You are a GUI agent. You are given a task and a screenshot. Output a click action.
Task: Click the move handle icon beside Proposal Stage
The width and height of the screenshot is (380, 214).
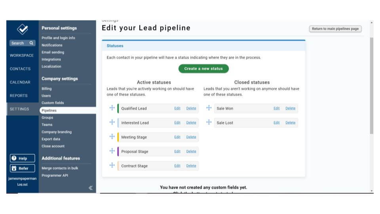(x=112, y=151)
